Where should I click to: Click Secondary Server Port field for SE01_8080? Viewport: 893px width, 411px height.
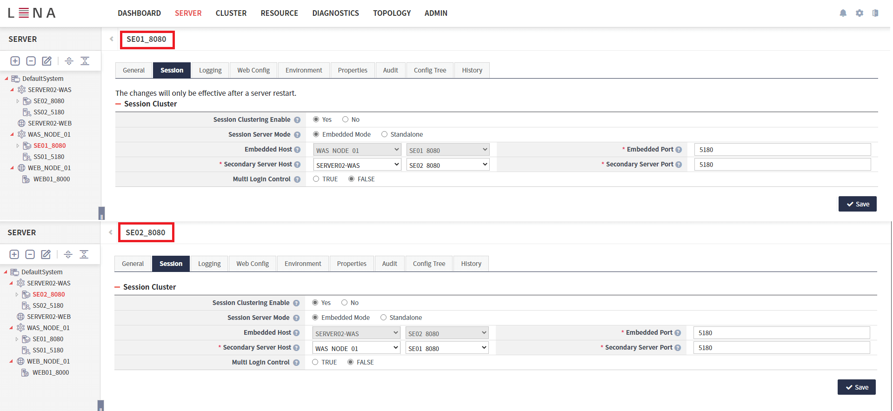pos(782,165)
